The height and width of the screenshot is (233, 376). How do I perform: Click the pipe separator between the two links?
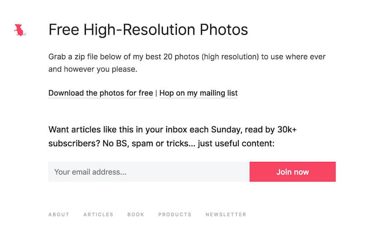click(x=156, y=93)
